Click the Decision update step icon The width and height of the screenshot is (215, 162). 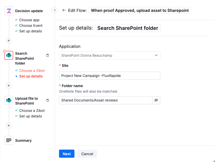point(9,11)
